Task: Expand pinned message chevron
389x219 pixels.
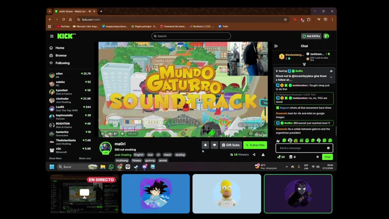Action: 331,77
